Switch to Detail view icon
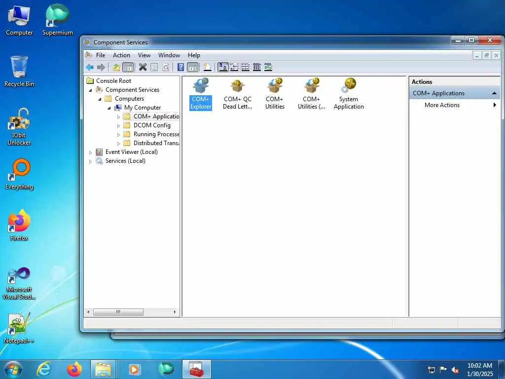505x379 pixels. [x=256, y=67]
